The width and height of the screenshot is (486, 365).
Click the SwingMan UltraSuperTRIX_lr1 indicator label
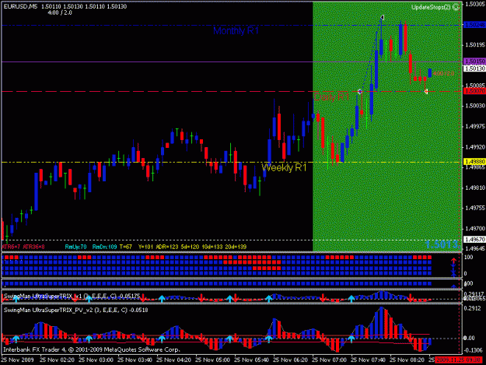(72, 297)
